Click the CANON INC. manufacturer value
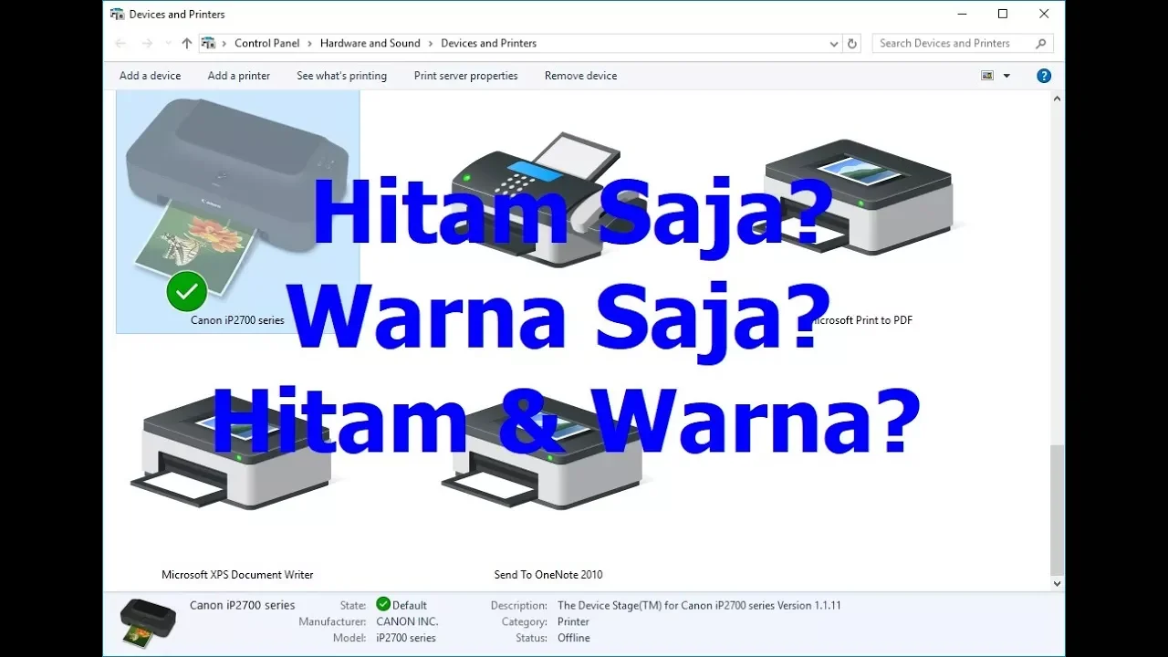Image resolution: width=1168 pixels, height=657 pixels. point(407,621)
